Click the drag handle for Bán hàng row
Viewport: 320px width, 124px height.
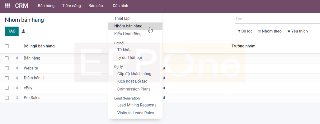[17, 58]
